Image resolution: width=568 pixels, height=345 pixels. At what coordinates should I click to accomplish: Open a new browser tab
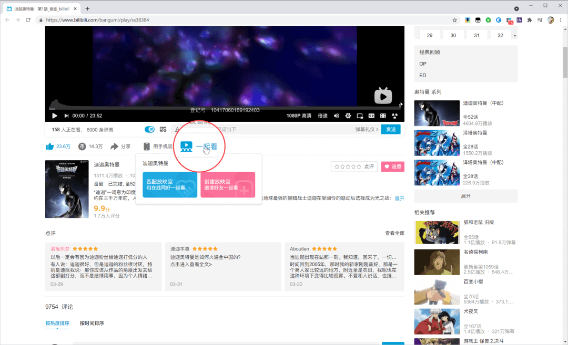(x=87, y=8)
